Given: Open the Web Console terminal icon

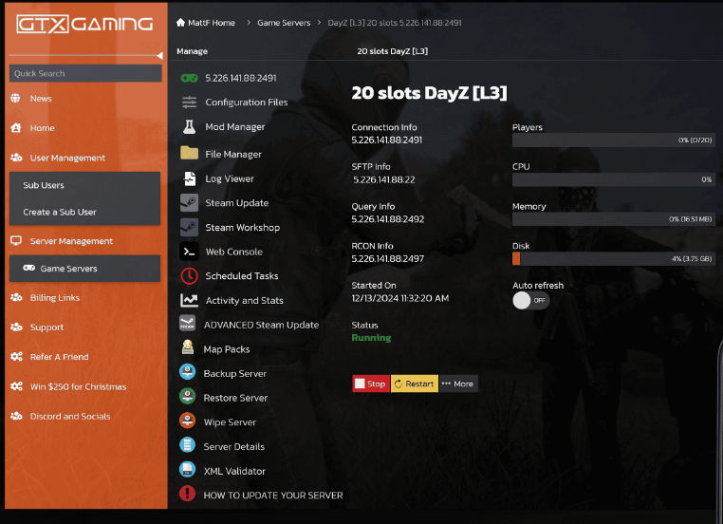Looking at the screenshot, I should click(189, 252).
